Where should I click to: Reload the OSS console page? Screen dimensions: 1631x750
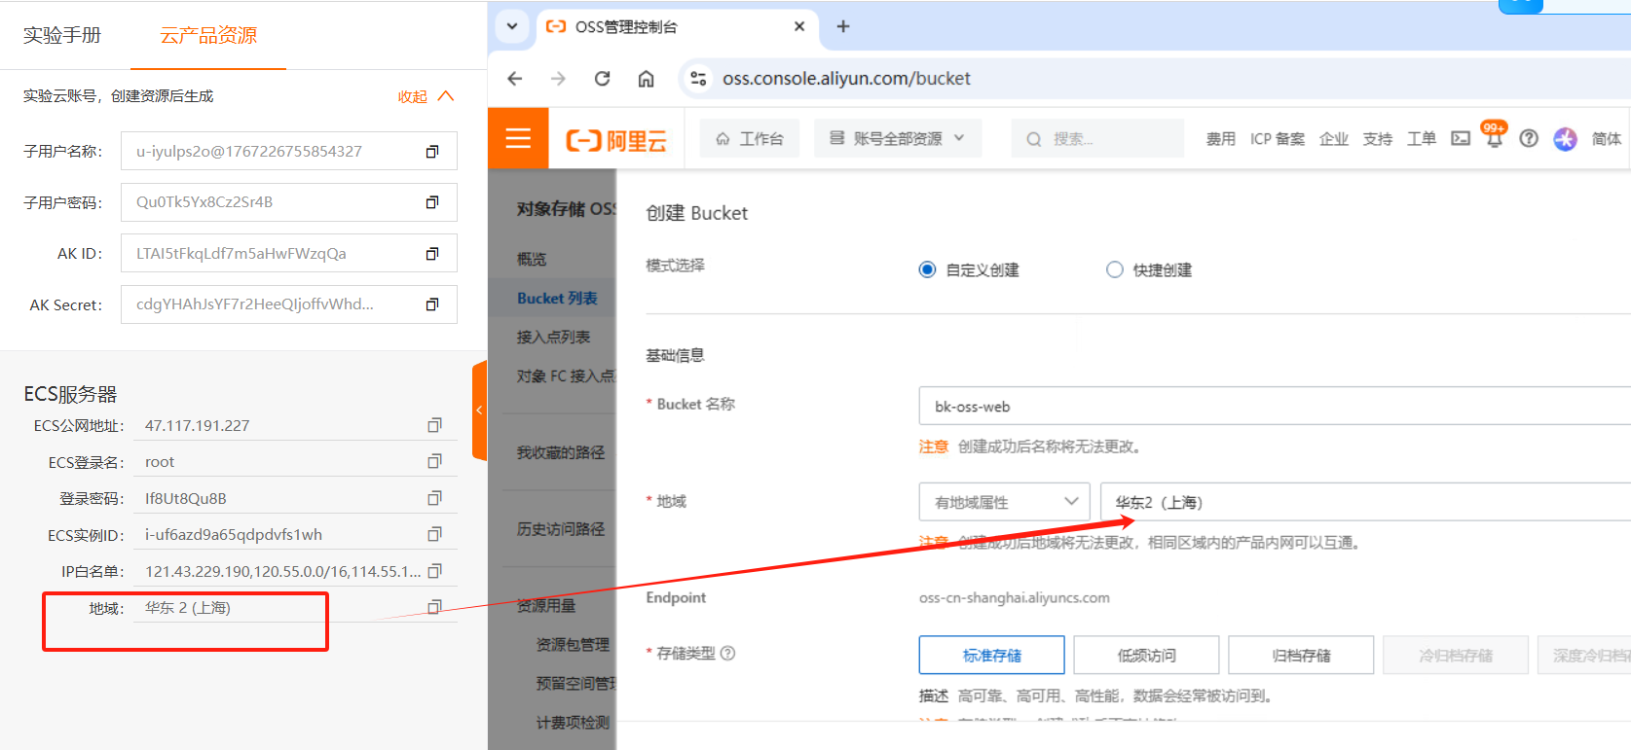[602, 79]
